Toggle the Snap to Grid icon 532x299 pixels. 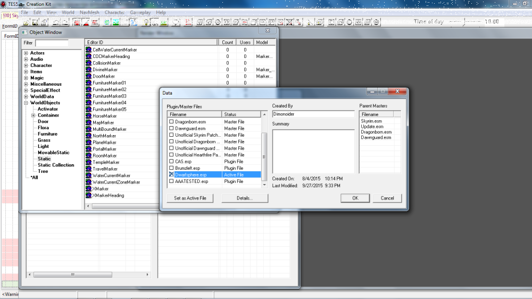[x=77, y=22]
